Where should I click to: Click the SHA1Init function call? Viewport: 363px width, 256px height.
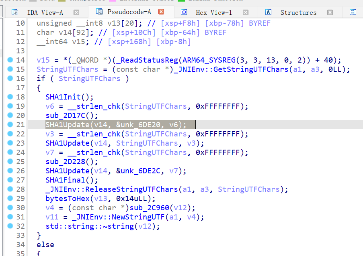[63, 97]
